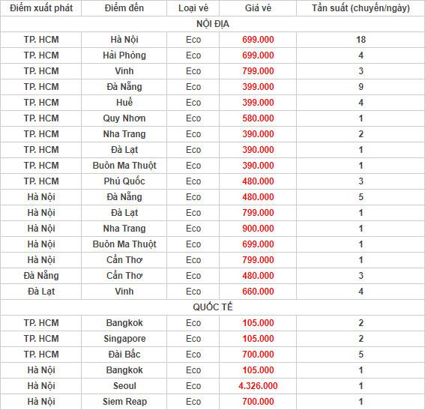This screenshot has height=410, width=425.
Task: Click the Seoul price 4.326.000
Action: [x=258, y=386]
